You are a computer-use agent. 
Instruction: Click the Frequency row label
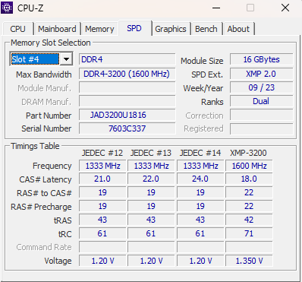pos(52,166)
